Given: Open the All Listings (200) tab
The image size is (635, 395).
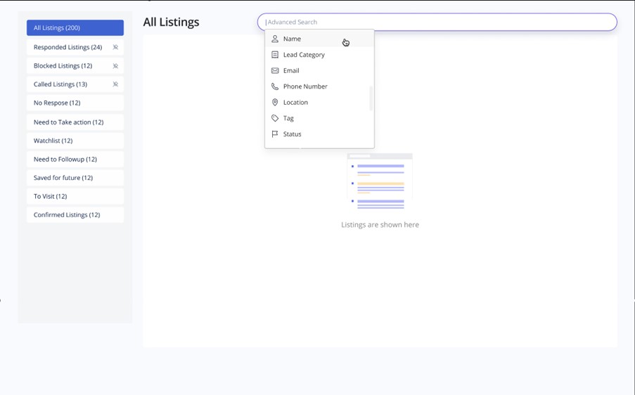Looking at the screenshot, I should [75, 28].
